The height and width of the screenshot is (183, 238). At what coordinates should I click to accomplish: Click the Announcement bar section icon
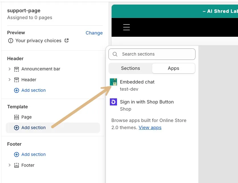pyautogui.click(x=17, y=69)
